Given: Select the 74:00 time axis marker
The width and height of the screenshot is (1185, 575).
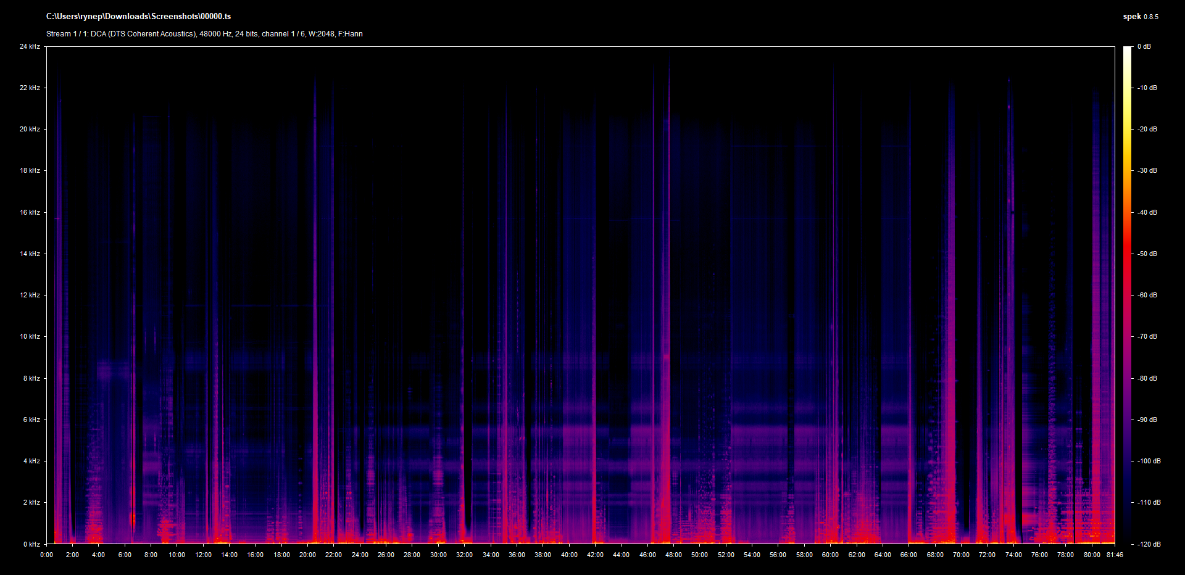Looking at the screenshot, I should [x=1013, y=555].
